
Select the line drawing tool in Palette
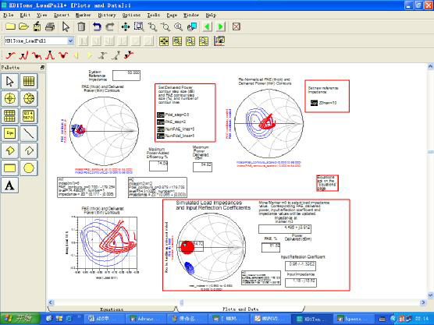[x=29, y=133]
